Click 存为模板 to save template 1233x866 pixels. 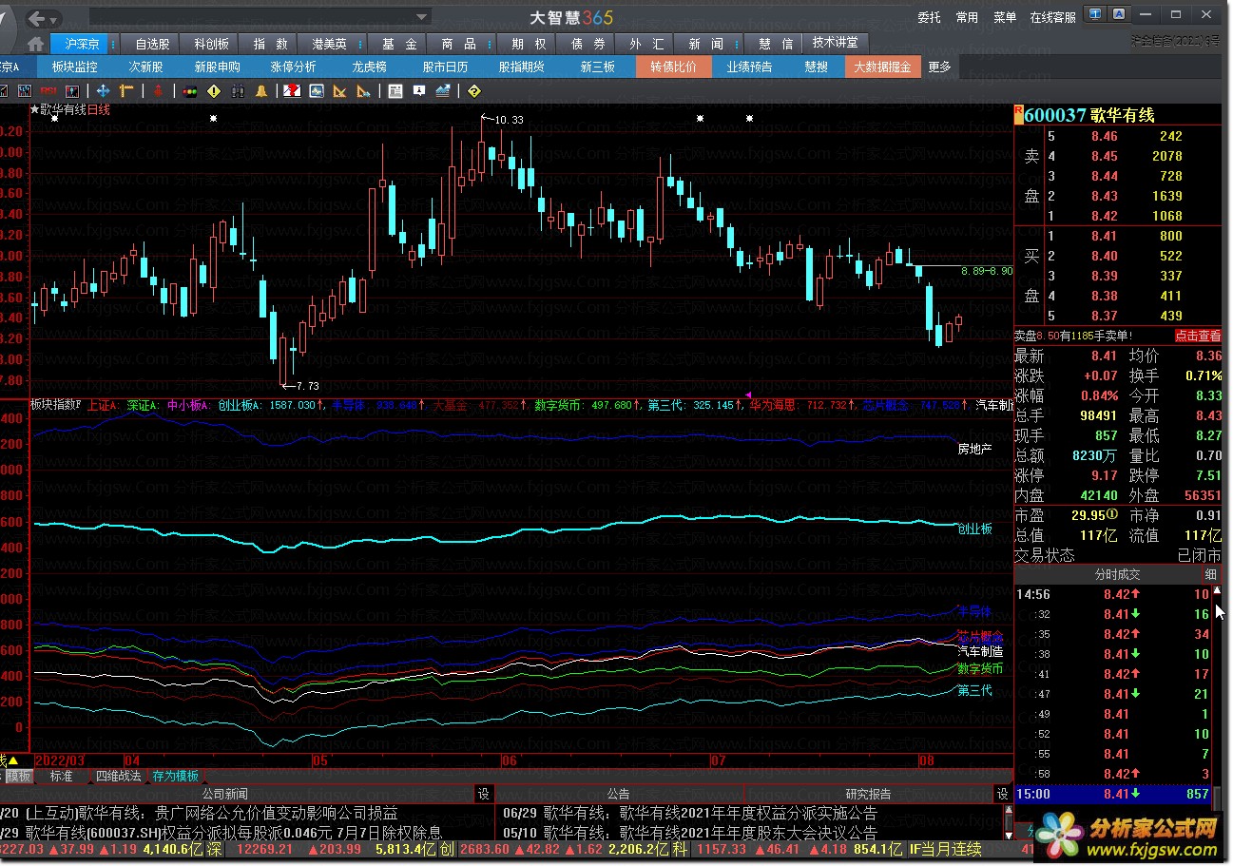175,776
